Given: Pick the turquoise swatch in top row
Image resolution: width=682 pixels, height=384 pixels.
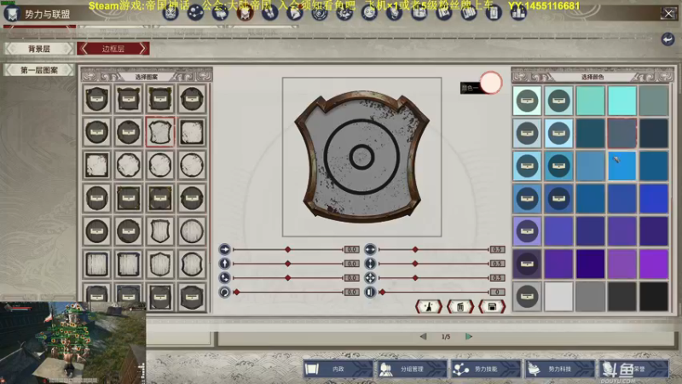Looking at the screenshot, I should coord(590,101).
